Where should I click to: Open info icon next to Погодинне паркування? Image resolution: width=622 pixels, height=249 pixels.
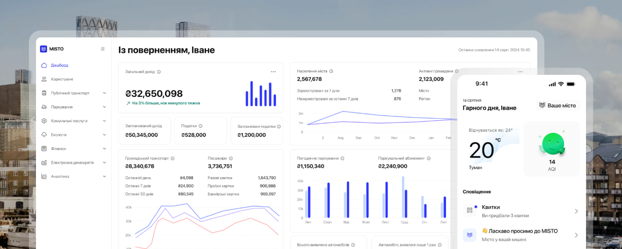pos(342,158)
